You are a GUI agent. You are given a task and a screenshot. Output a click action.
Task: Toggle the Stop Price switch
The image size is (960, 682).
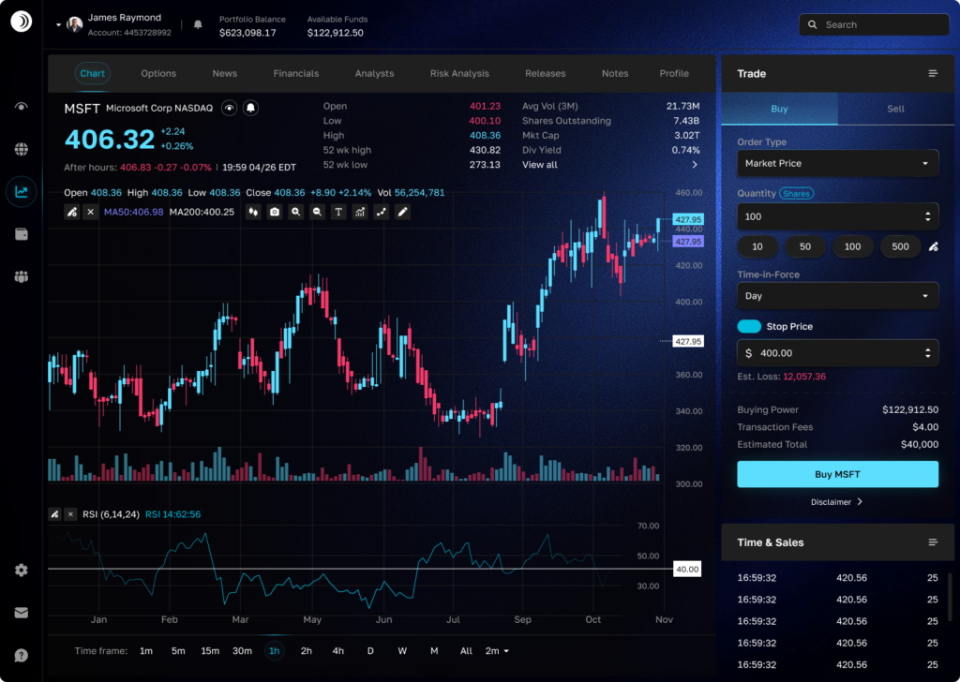[749, 326]
